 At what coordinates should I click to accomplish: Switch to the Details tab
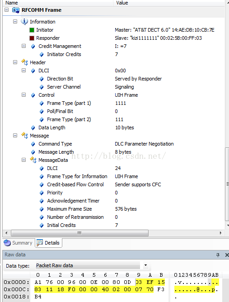point(48,243)
